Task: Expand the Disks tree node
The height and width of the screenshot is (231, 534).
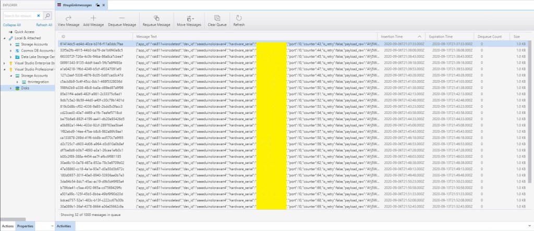Action: click(11, 88)
